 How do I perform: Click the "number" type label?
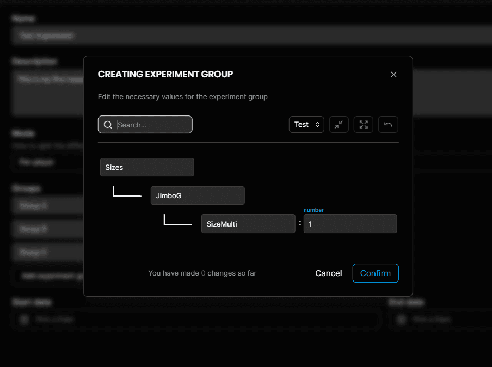coord(313,210)
